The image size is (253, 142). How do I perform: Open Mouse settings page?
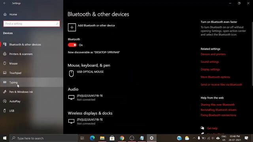(32, 64)
